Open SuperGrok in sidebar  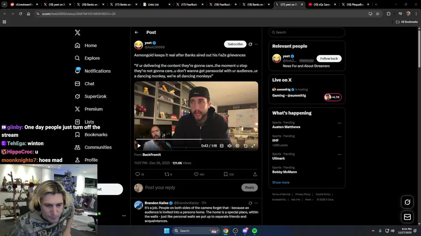pos(91,96)
